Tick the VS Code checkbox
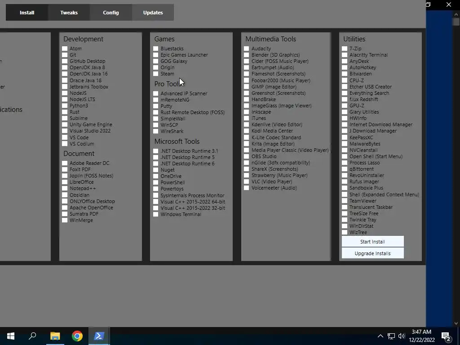The height and width of the screenshot is (345, 460). 65,137
